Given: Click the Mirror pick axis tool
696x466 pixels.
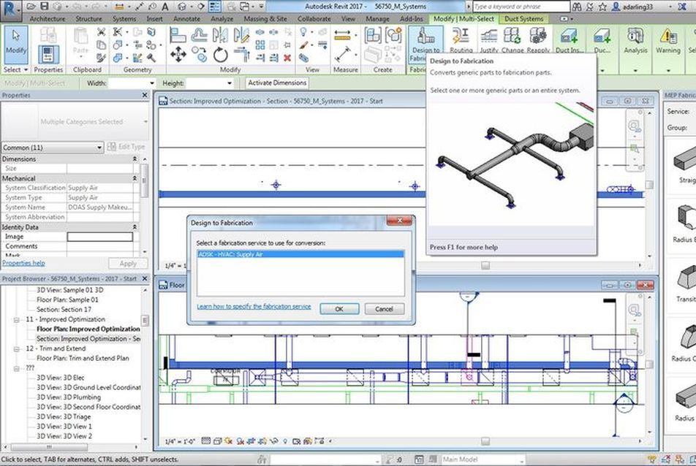Looking at the screenshot, I should (220, 36).
